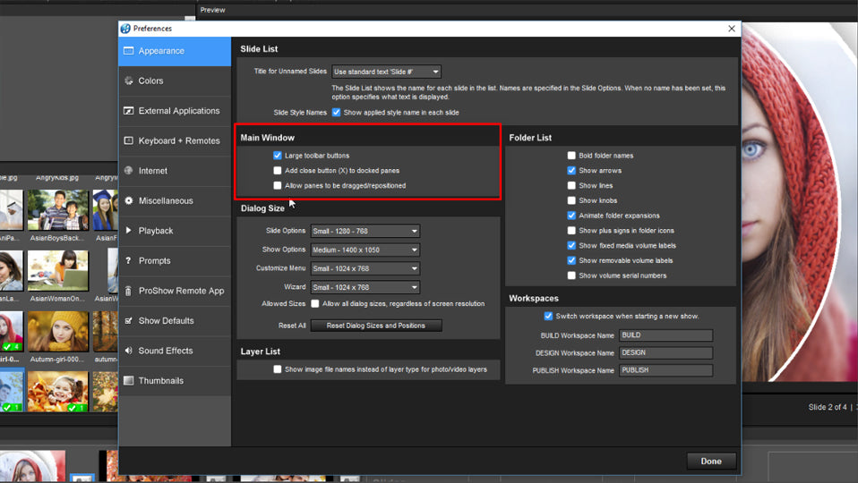The height and width of the screenshot is (483, 858).
Task: Select Autumn-girl-000 thumbnail in file list
Action: [58, 332]
